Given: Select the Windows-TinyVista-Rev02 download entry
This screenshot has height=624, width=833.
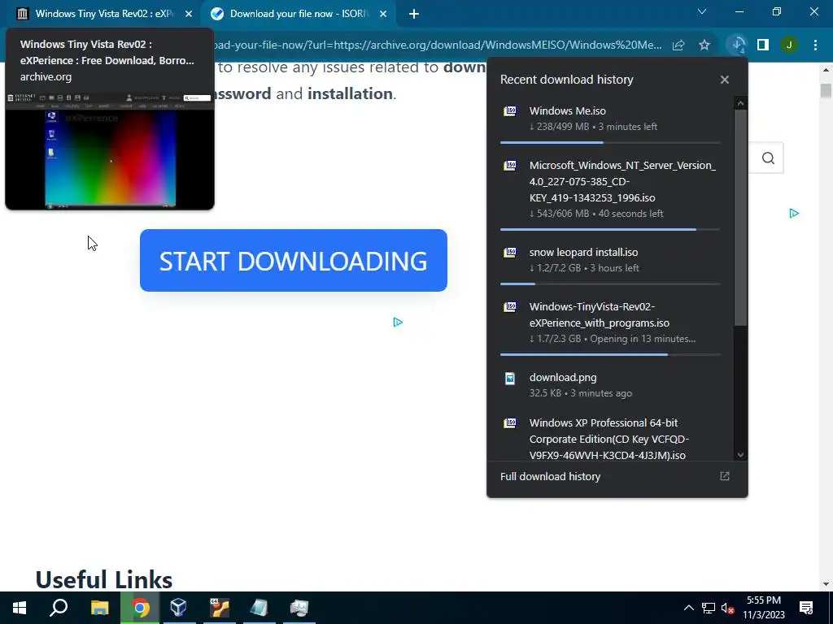Looking at the screenshot, I should pyautogui.click(x=610, y=323).
